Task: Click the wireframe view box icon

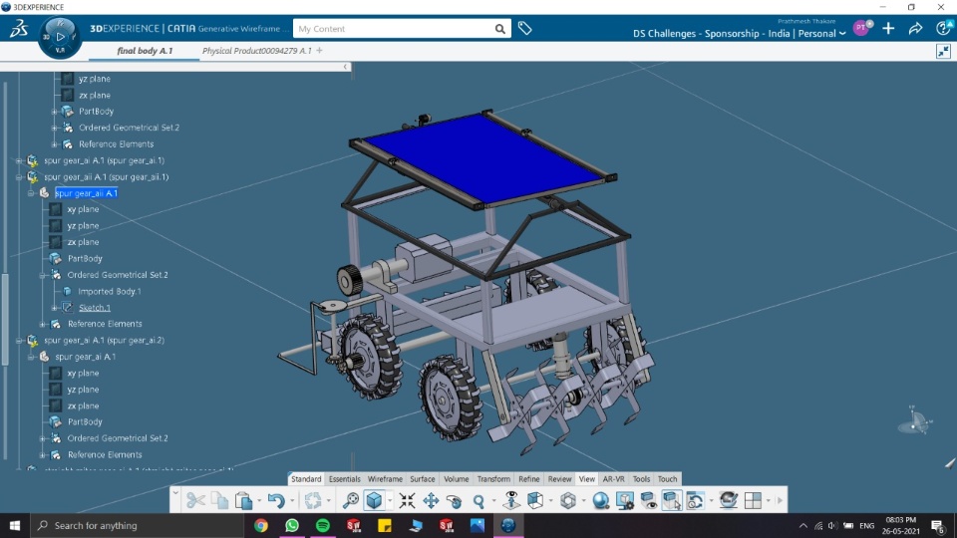Action: [535, 501]
